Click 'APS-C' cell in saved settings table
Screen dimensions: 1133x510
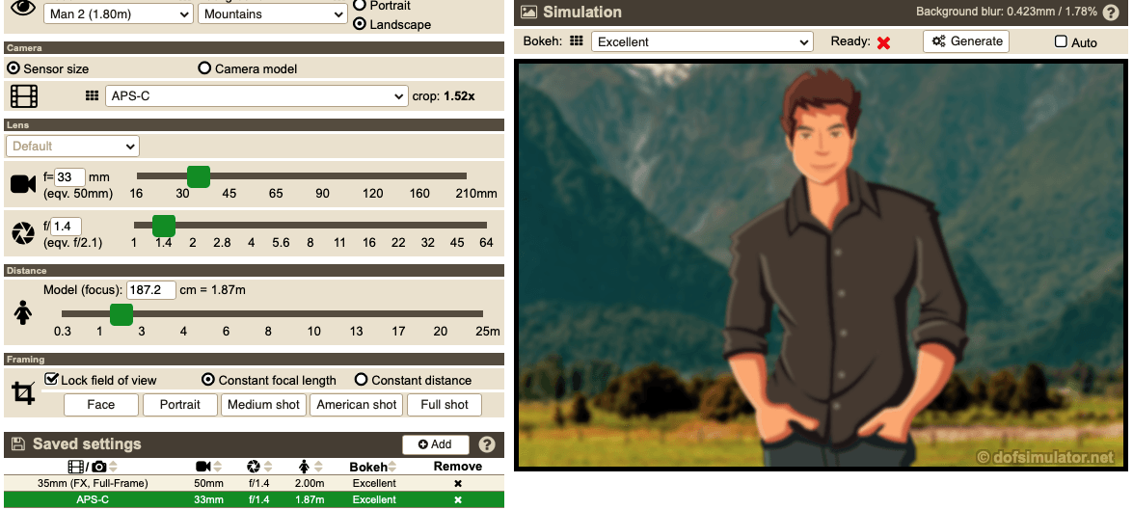[x=94, y=500]
